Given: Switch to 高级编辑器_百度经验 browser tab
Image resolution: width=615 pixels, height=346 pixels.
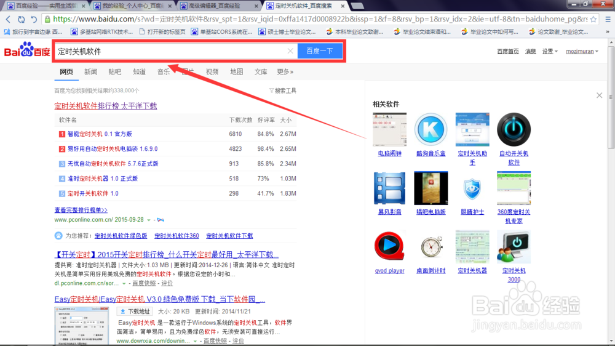Looking at the screenshot, I should 219,6.
